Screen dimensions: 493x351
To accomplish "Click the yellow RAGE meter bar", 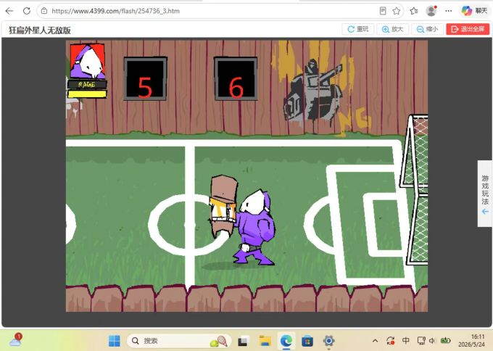I will tap(87, 94).
